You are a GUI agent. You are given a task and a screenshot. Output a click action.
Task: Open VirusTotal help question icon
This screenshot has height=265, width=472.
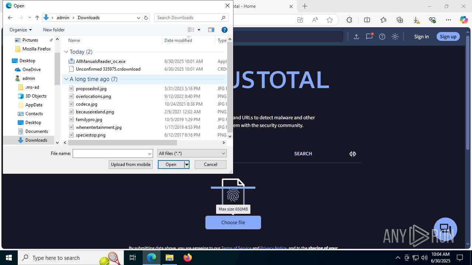coord(382,36)
